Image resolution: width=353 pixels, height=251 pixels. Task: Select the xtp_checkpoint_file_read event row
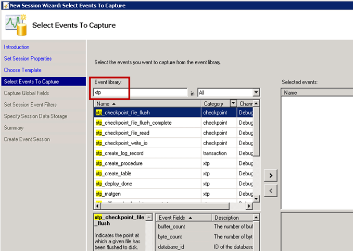(x=122, y=133)
